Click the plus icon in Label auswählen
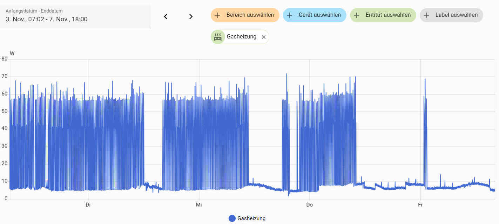The image size is (499, 224). click(x=426, y=15)
